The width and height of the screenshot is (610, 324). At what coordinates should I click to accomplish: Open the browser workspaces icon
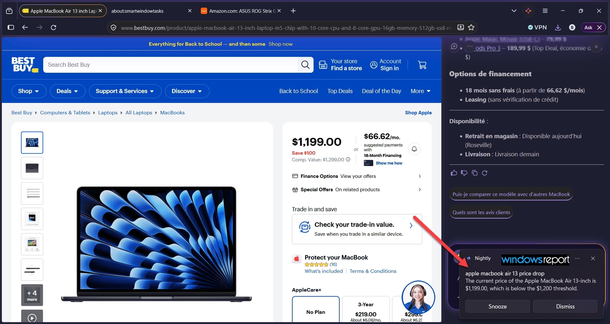click(x=9, y=11)
